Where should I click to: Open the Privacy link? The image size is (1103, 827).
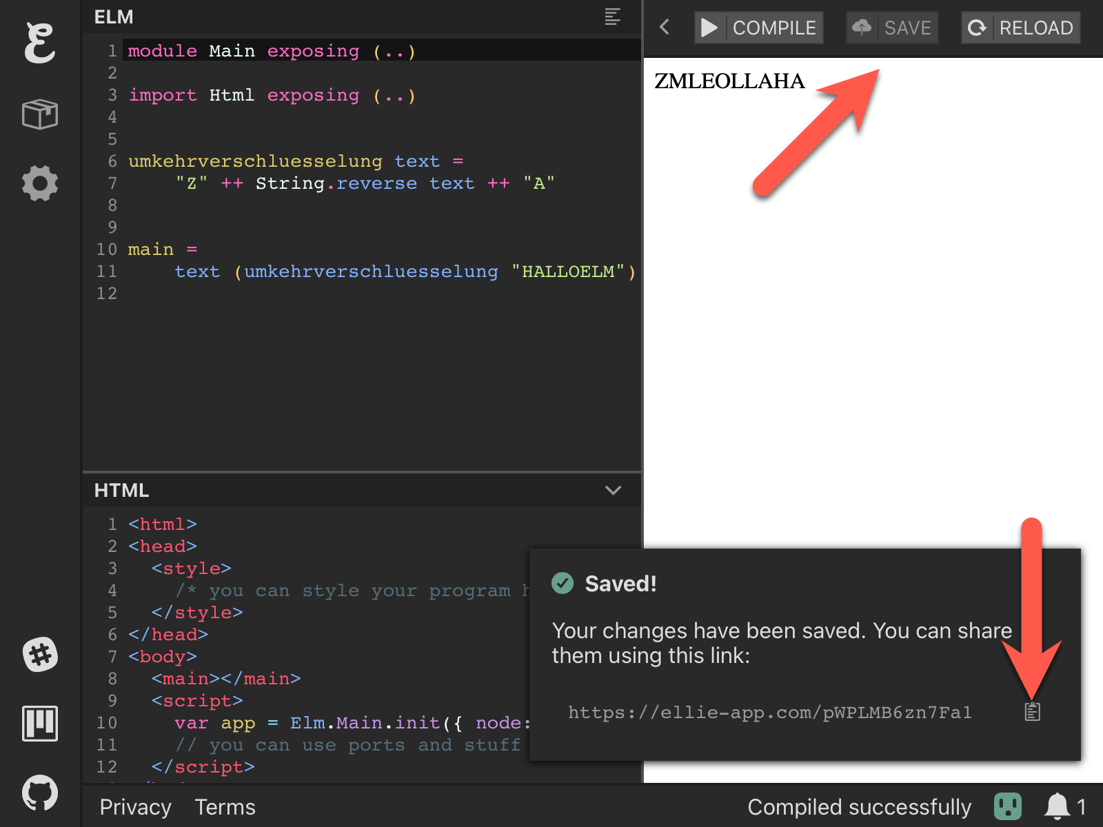135,807
